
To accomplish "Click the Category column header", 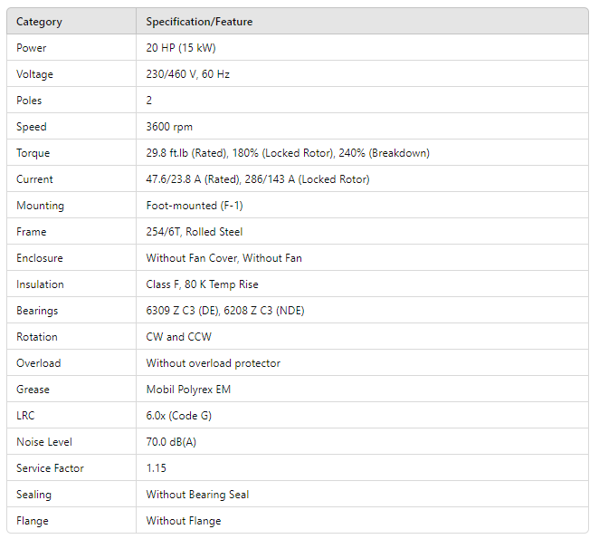I will 39,22.
